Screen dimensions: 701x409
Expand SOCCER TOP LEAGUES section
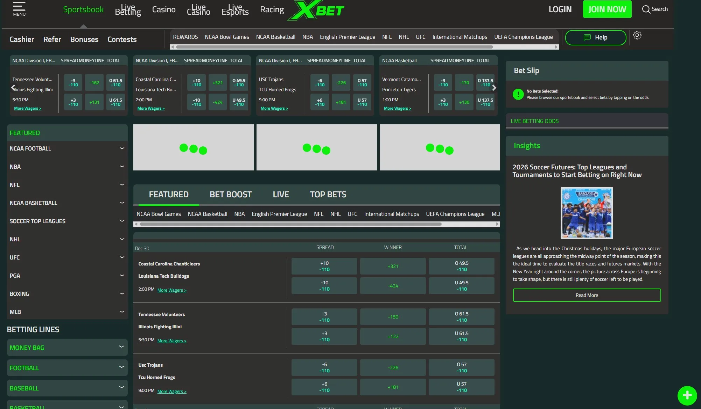pyautogui.click(x=67, y=221)
